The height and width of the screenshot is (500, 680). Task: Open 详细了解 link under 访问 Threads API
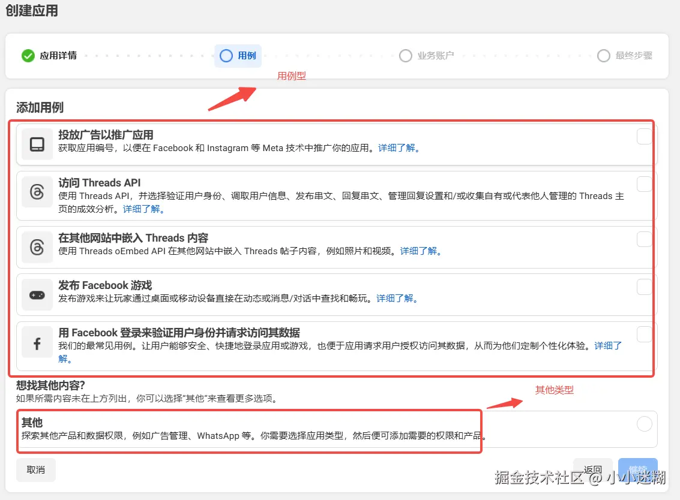143,209
